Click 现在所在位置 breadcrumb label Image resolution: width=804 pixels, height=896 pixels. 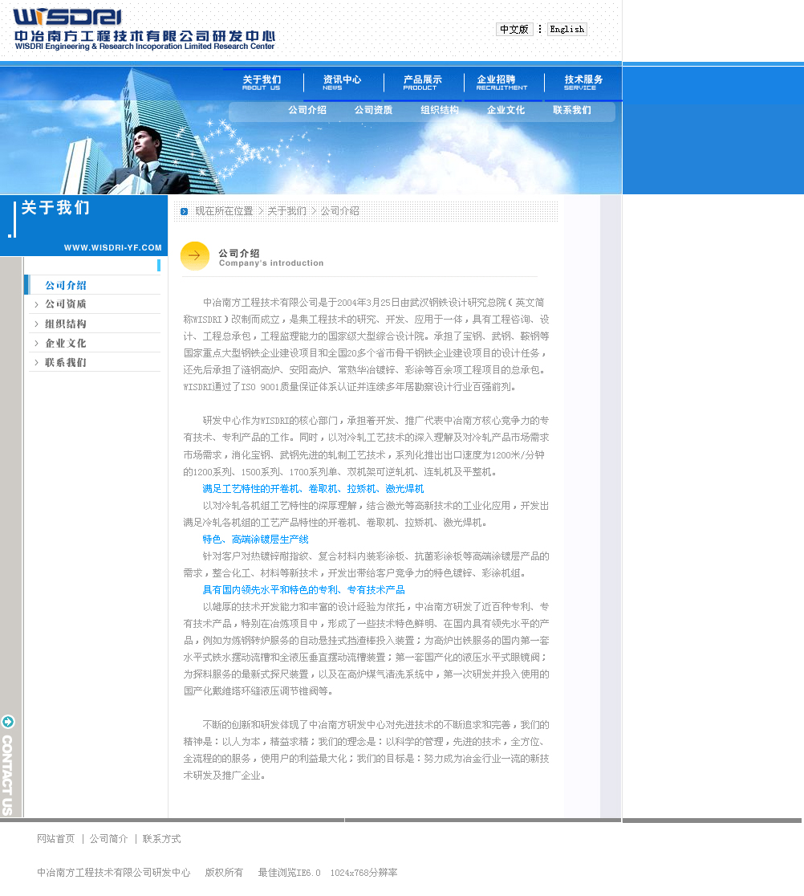225,211
